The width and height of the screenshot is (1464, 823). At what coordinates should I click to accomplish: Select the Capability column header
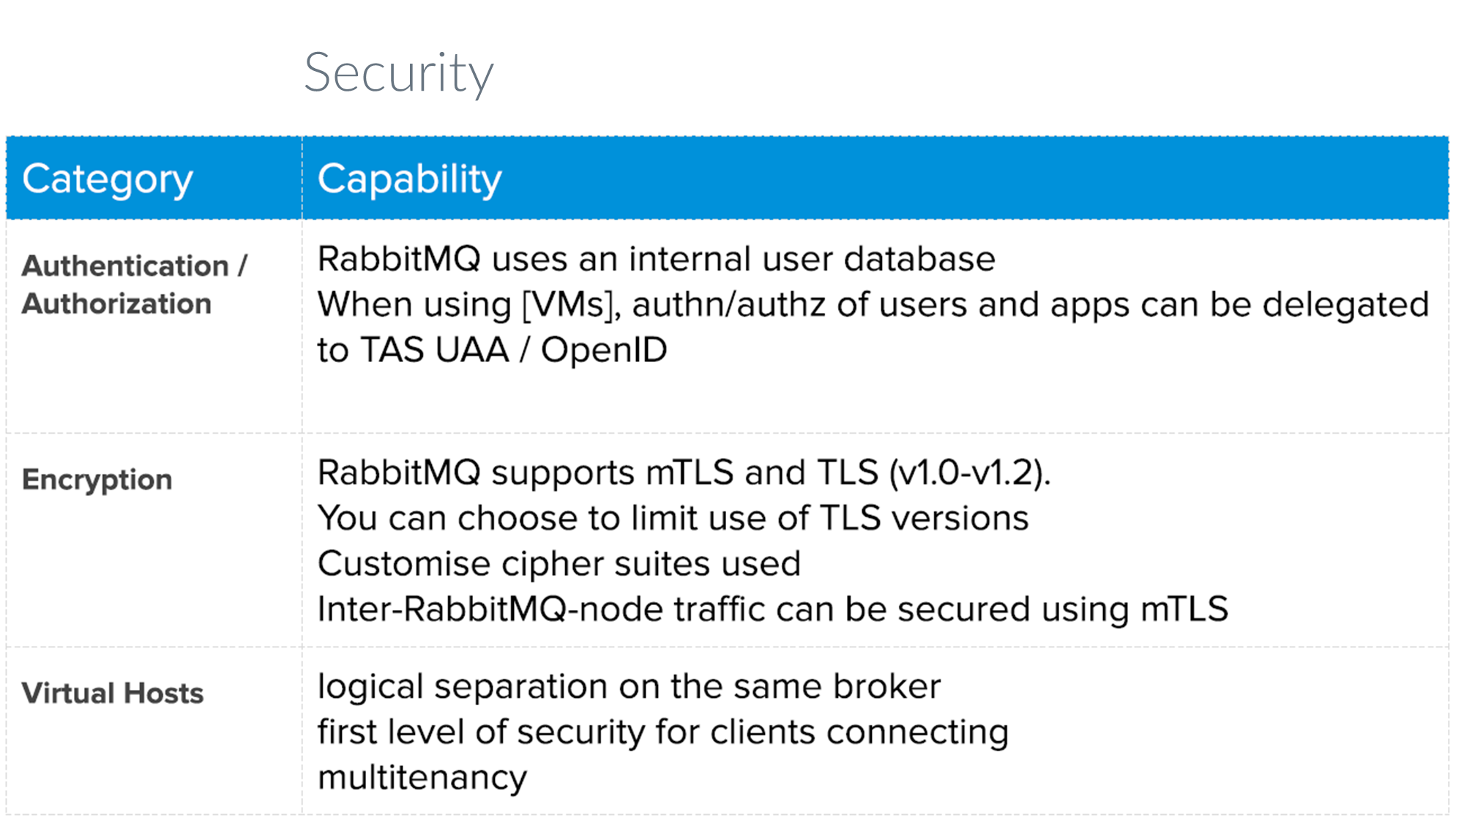tap(409, 179)
